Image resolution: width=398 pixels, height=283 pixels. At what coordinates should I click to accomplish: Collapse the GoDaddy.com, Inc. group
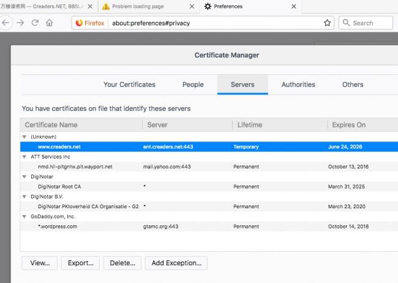24,217
